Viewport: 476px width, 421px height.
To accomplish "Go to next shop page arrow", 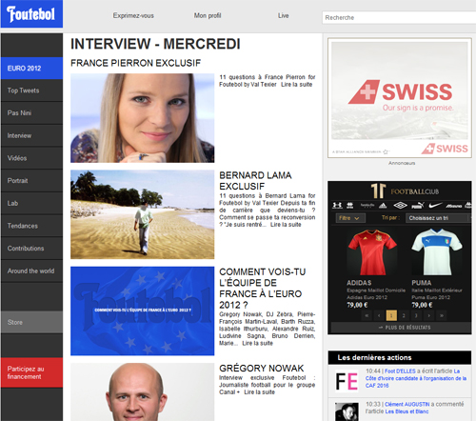I will click(x=428, y=315).
